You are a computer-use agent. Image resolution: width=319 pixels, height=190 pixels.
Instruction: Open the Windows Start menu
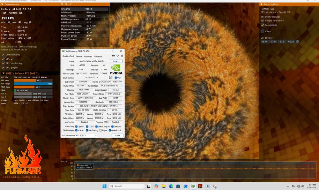(104, 186)
